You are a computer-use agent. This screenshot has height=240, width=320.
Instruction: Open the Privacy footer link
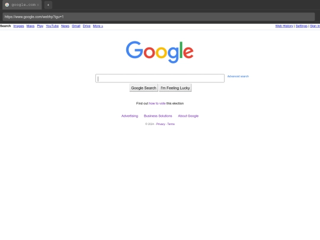(x=161, y=124)
